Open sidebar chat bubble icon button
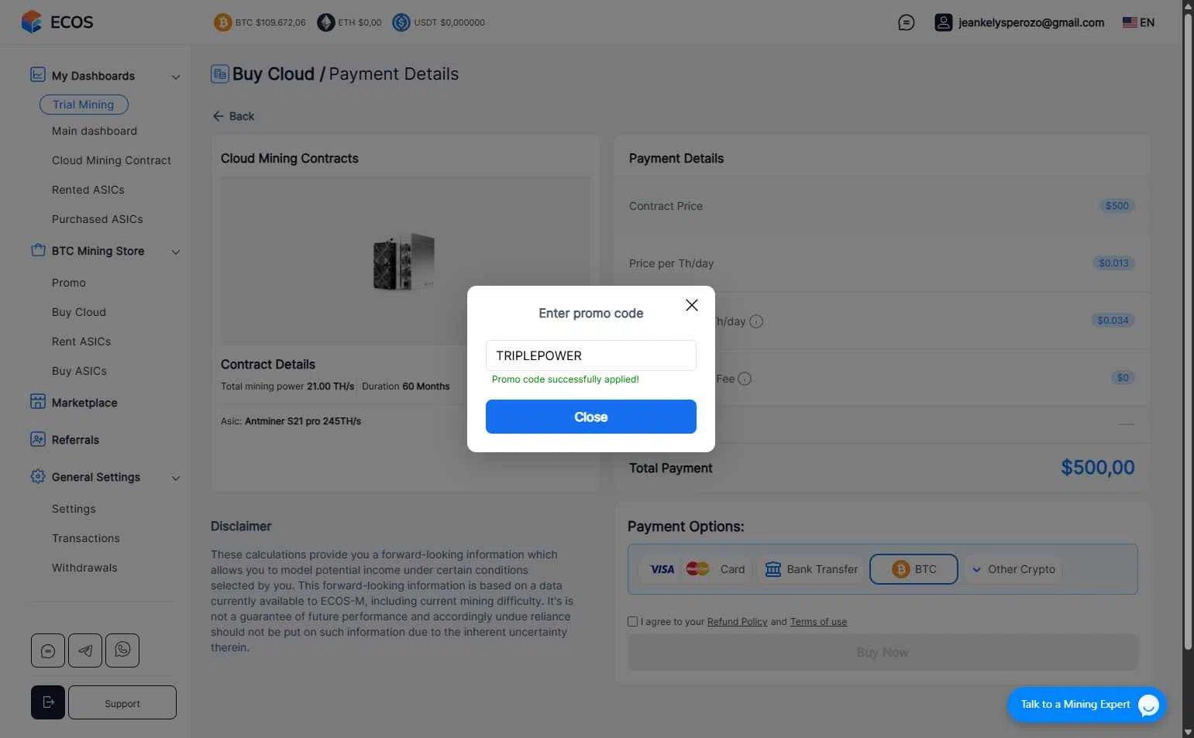 (x=48, y=650)
